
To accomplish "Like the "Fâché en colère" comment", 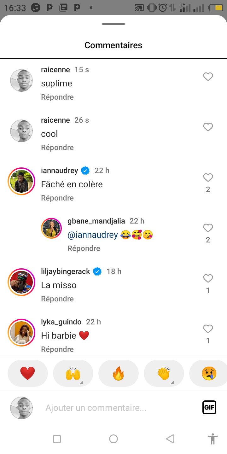I will (x=208, y=178).
